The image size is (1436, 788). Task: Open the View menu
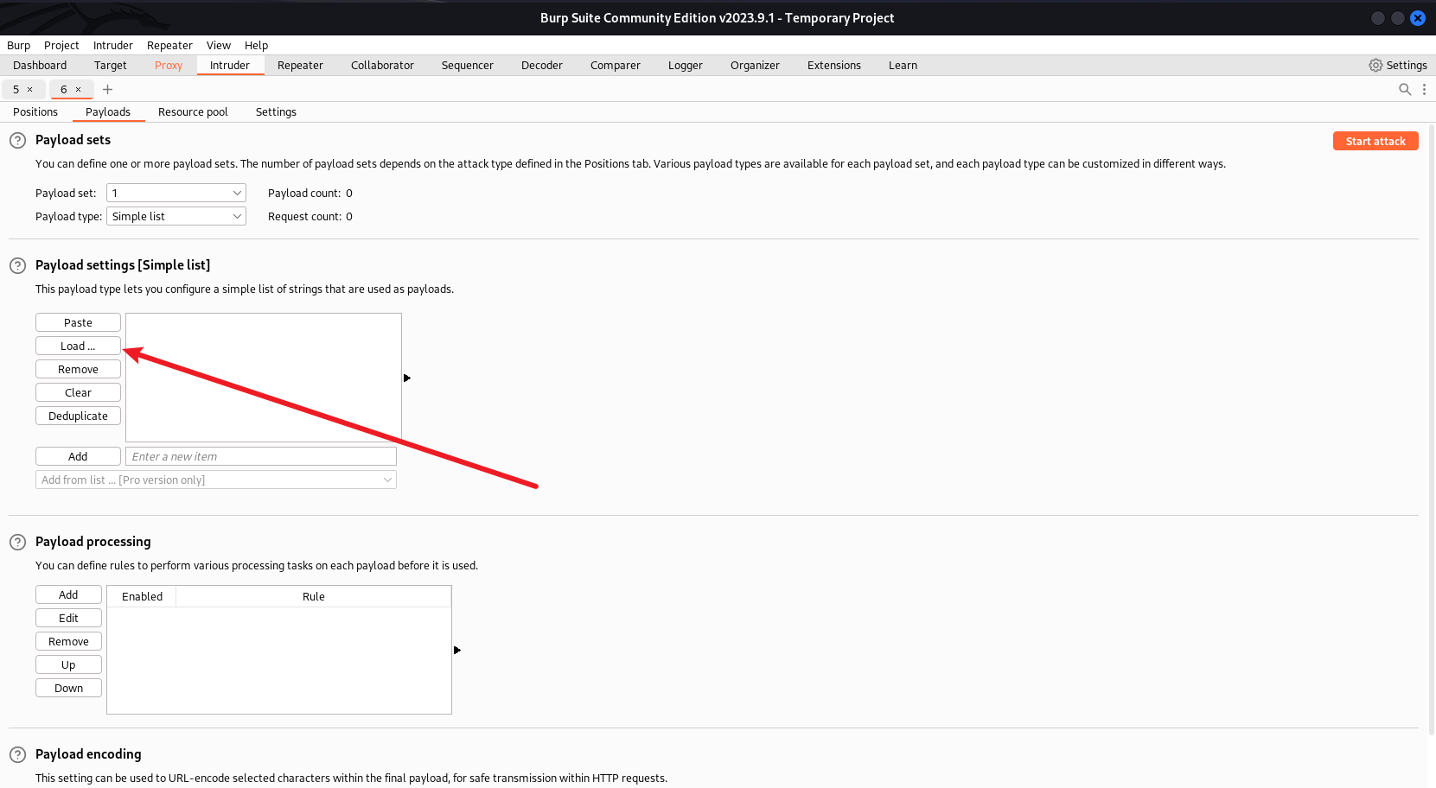pos(219,45)
